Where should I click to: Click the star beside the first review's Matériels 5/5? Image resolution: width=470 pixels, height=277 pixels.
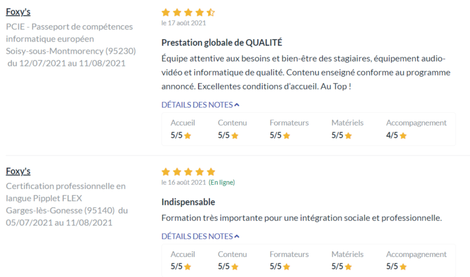tap(348, 135)
